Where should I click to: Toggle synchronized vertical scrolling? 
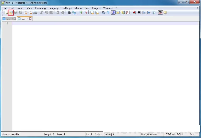pos(92,13)
